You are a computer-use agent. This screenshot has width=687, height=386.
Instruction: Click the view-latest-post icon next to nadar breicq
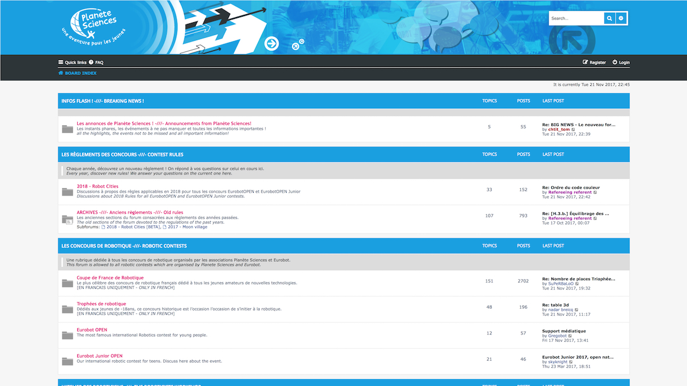tap(577, 310)
